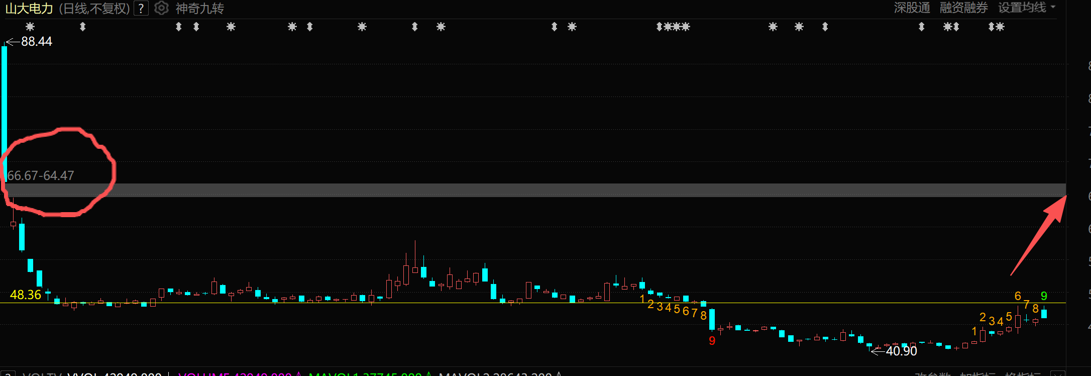
Task: Click the 神奇九转 indicator name
Action: tap(200, 8)
